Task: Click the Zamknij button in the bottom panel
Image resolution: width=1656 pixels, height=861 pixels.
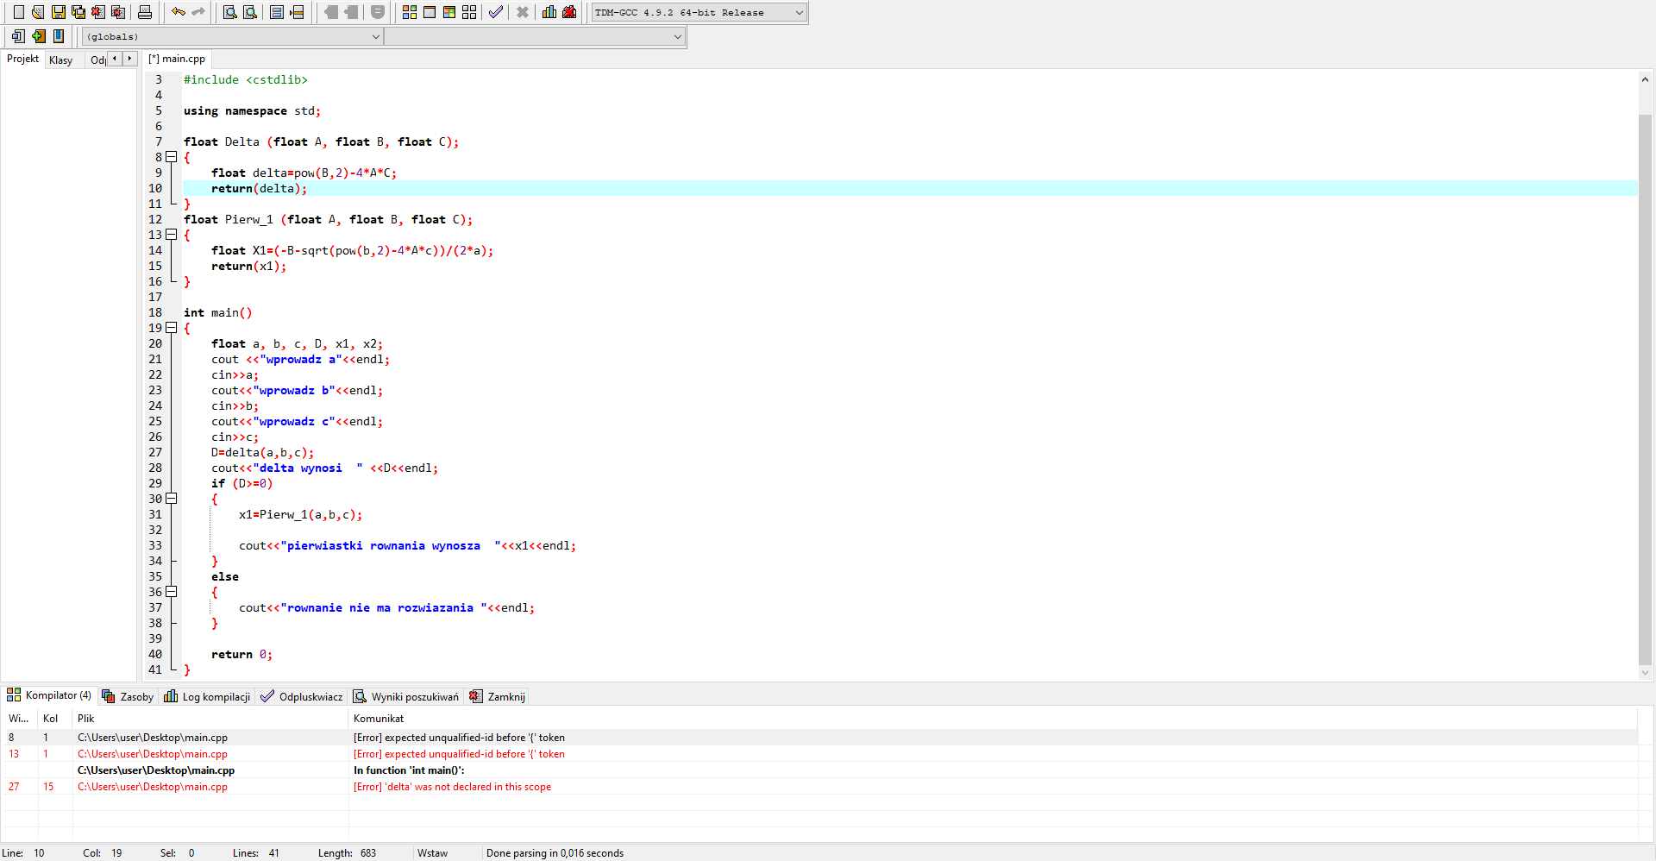Action: point(497,696)
